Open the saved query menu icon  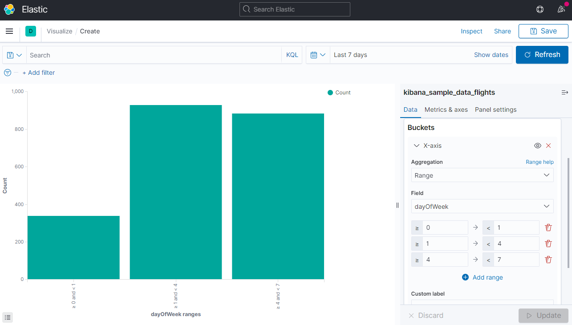click(15, 55)
